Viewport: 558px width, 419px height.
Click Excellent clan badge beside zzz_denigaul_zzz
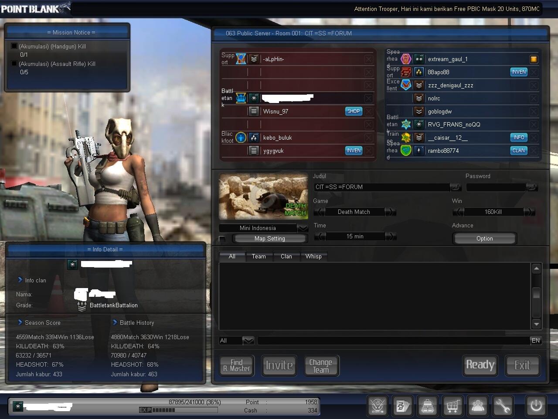coord(406,85)
